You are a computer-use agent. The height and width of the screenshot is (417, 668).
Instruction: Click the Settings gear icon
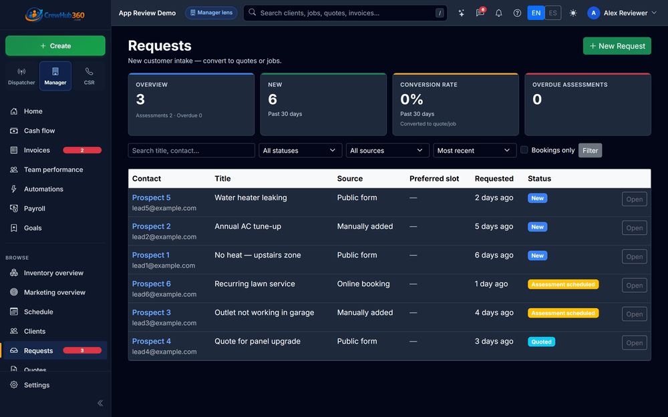pyautogui.click(x=14, y=385)
